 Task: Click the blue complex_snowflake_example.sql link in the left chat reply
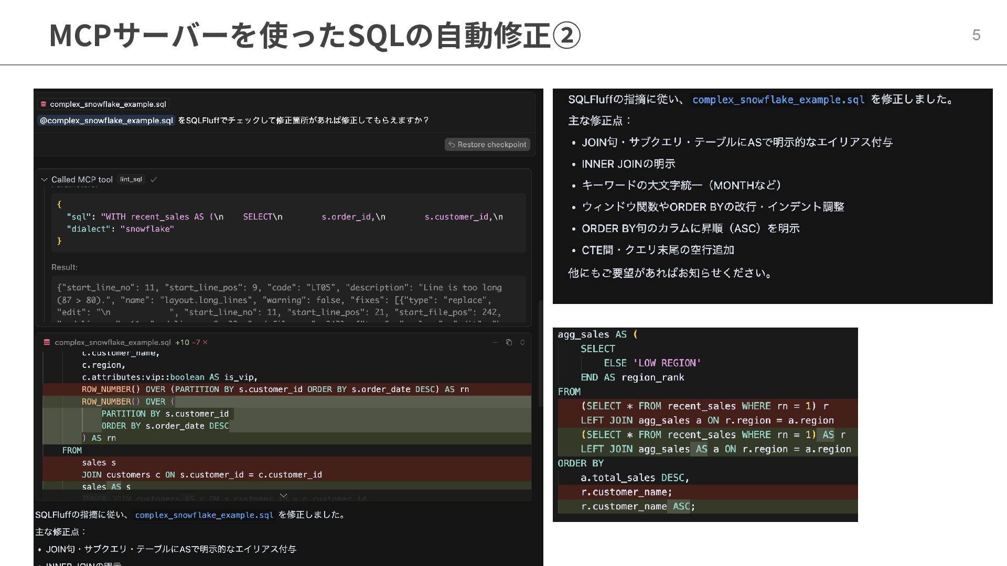pyautogui.click(x=204, y=515)
